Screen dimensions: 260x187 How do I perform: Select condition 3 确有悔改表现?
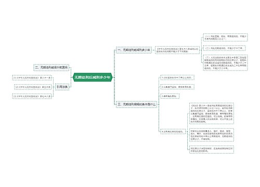pos(170,96)
